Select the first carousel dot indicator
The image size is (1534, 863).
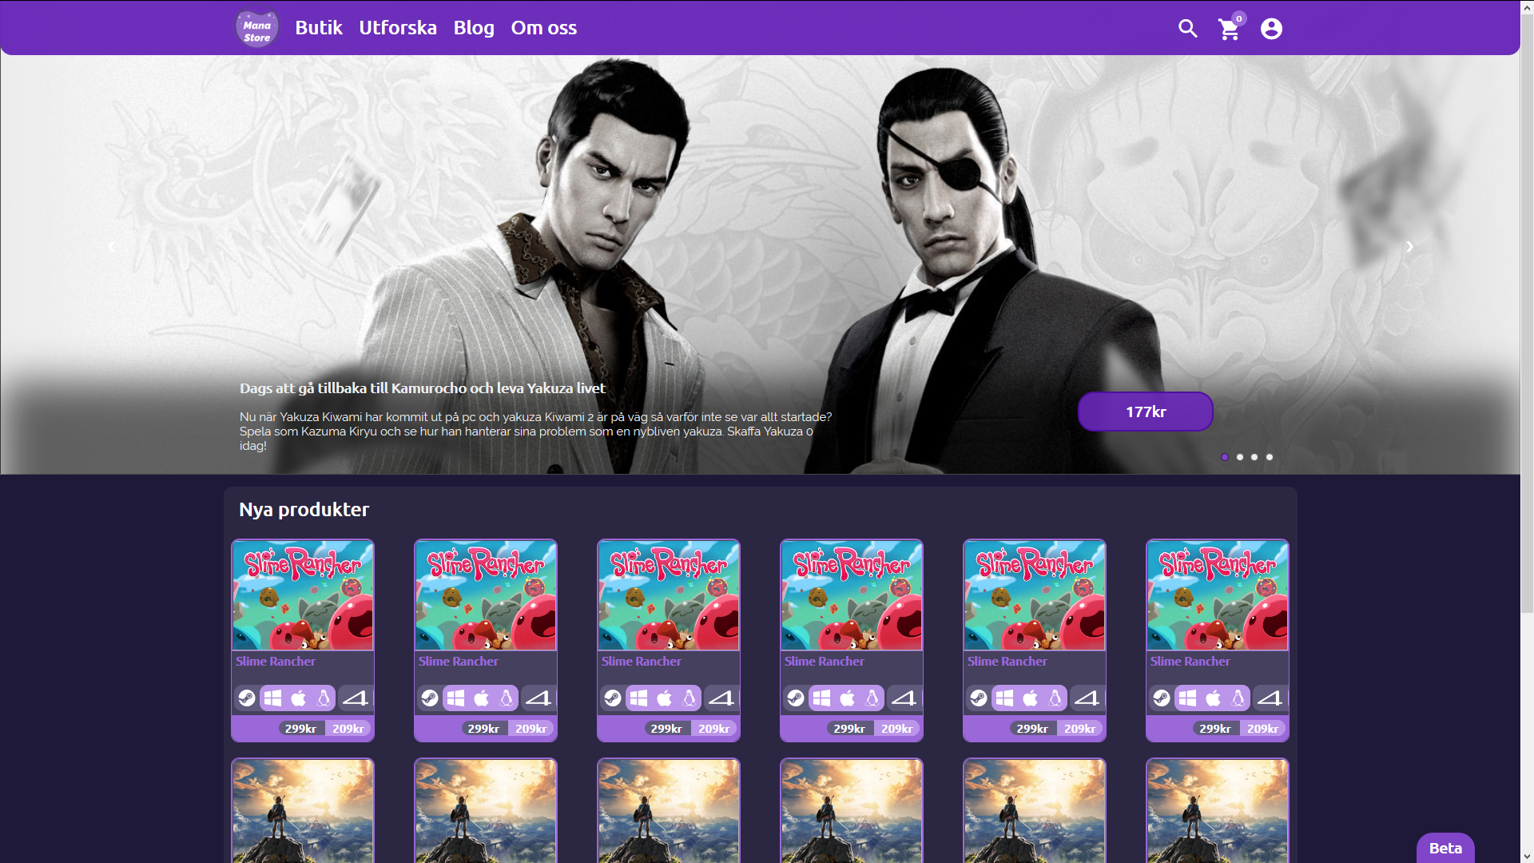point(1225,457)
